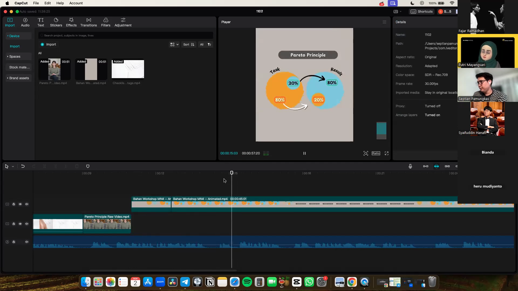Open the Audio panel
Screen dimensions: 518x291
(25, 22)
